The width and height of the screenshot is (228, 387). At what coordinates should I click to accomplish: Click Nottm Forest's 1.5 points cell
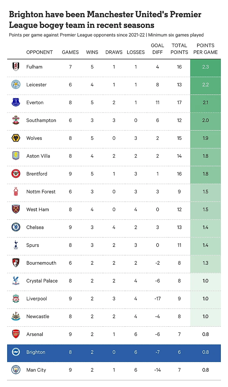pos(205,192)
